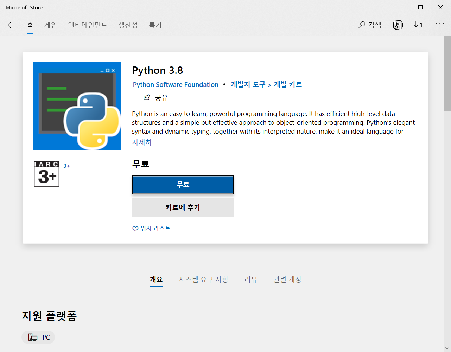
Task: Select the 리뷰 section tab
Action: [x=251, y=280]
